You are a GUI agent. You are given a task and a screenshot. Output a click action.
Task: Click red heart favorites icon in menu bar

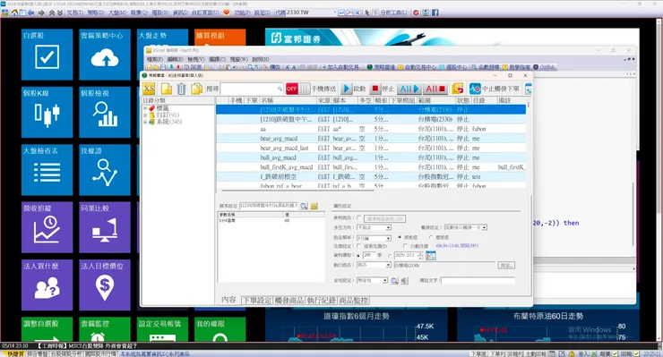coord(227,13)
